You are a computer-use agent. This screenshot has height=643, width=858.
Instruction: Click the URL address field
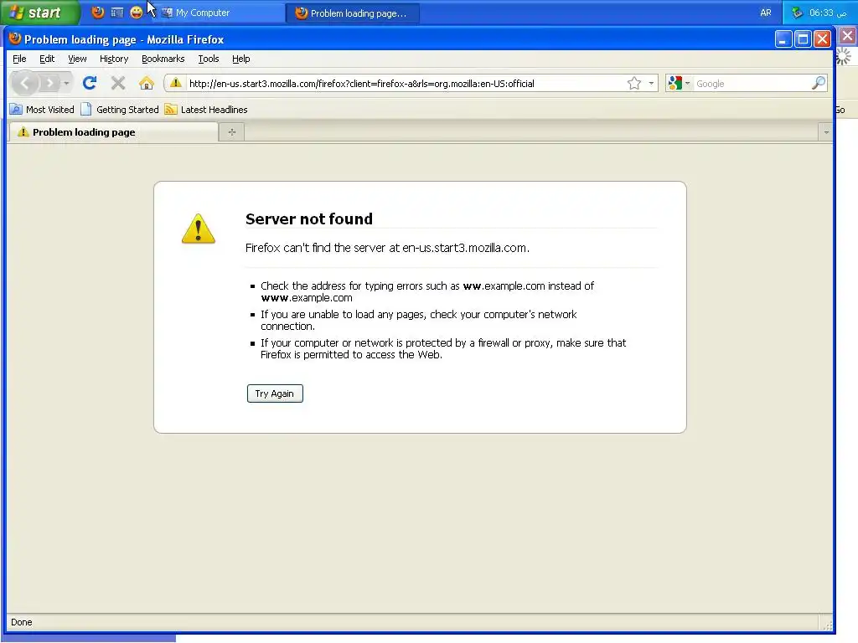coord(405,84)
